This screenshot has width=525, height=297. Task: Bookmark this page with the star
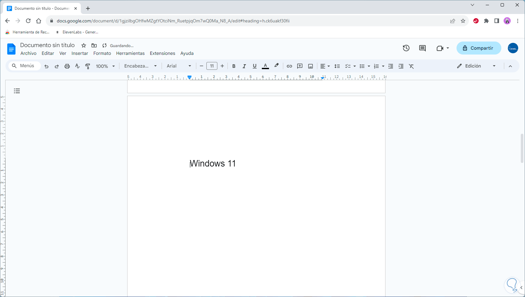pyautogui.click(x=463, y=21)
